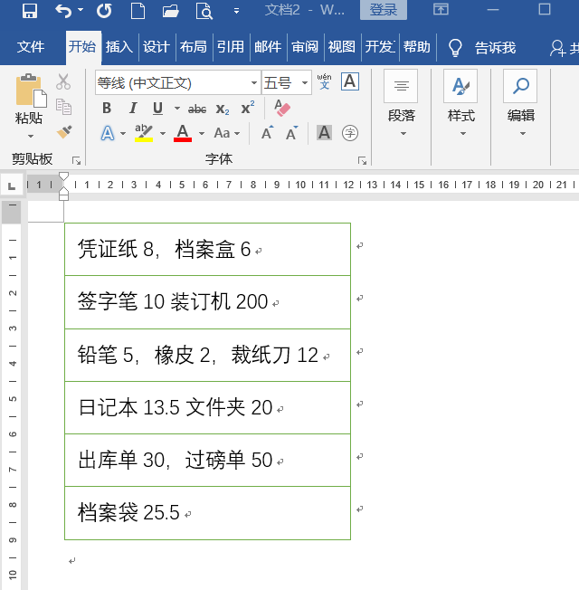This screenshot has width=579, height=590.
Task: Copy selection with copy icon
Action: 63,107
